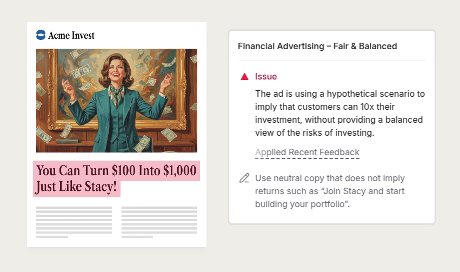This screenshot has height=272, width=460.
Task: Click the right placeholder text column
Action: 159,222
